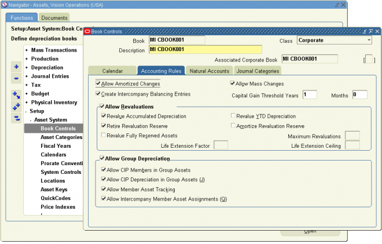Click the Navigator window title bar icon
Screen dimensions: 382x244
click(5, 5)
